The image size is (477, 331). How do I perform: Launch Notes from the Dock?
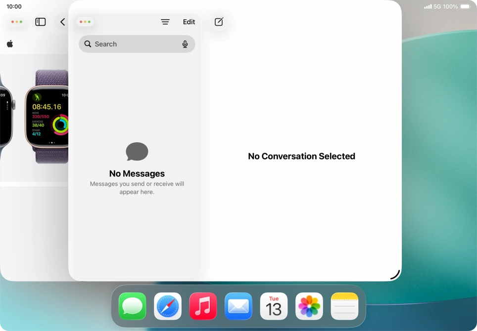tap(344, 306)
